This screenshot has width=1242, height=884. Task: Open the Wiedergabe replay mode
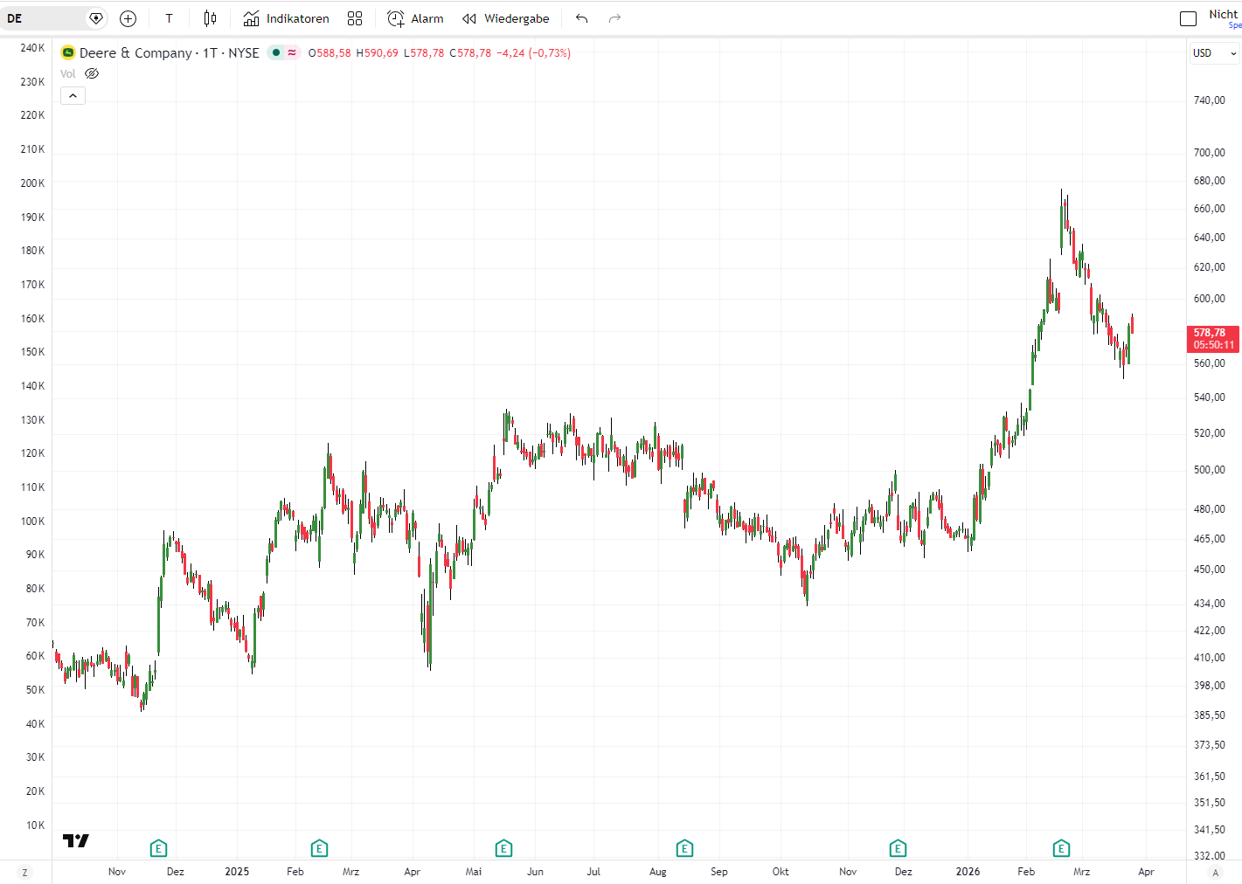coord(506,18)
